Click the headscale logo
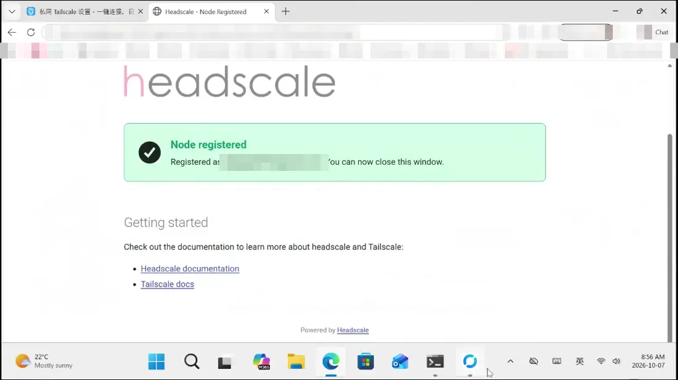 coord(230,81)
